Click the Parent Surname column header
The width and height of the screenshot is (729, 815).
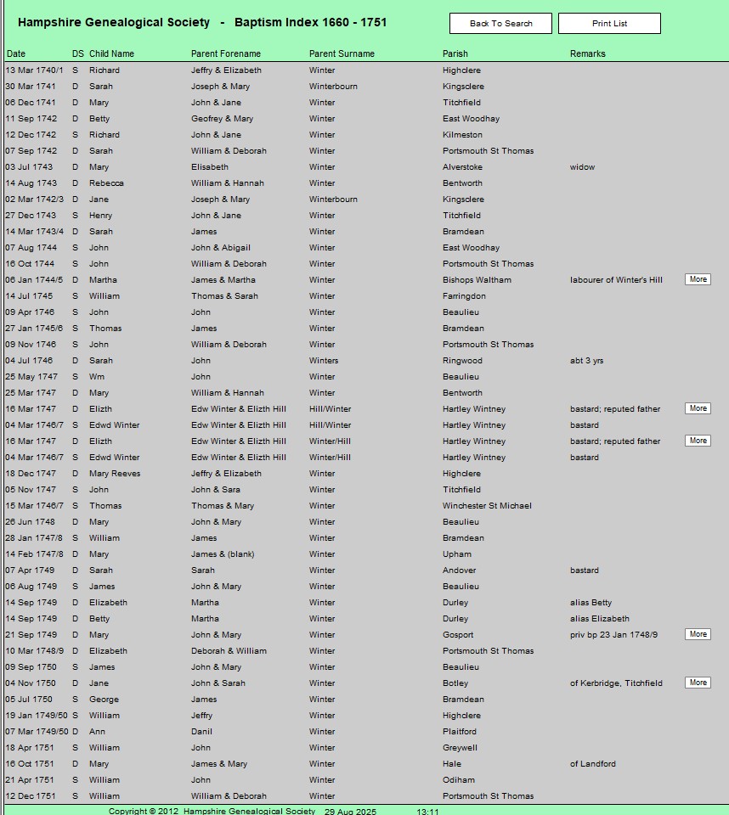coord(342,53)
